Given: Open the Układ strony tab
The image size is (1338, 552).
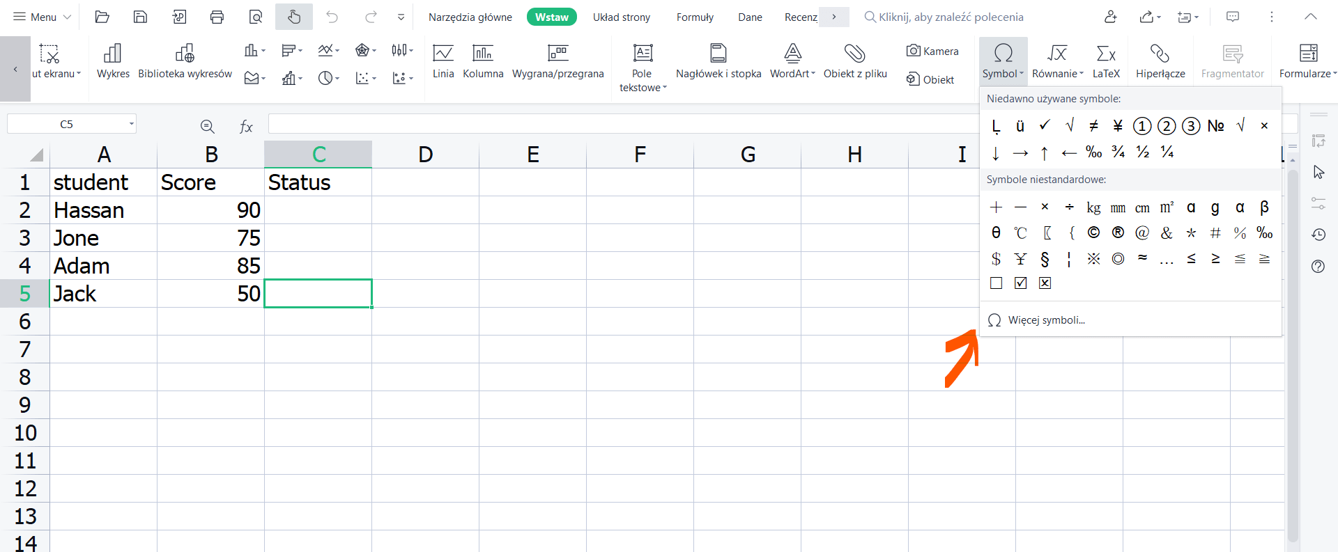Looking at the screenshot, I should pos(622,17).
